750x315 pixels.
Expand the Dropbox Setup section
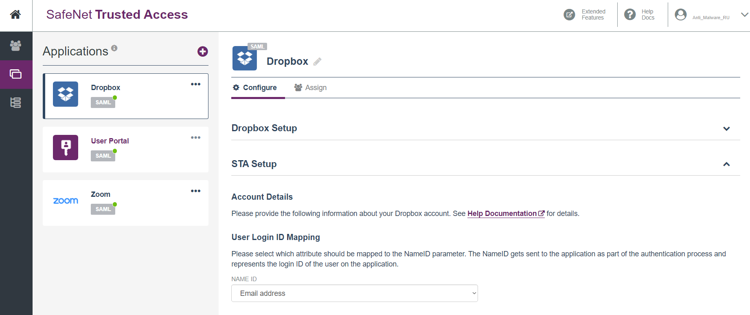[726, 129]
